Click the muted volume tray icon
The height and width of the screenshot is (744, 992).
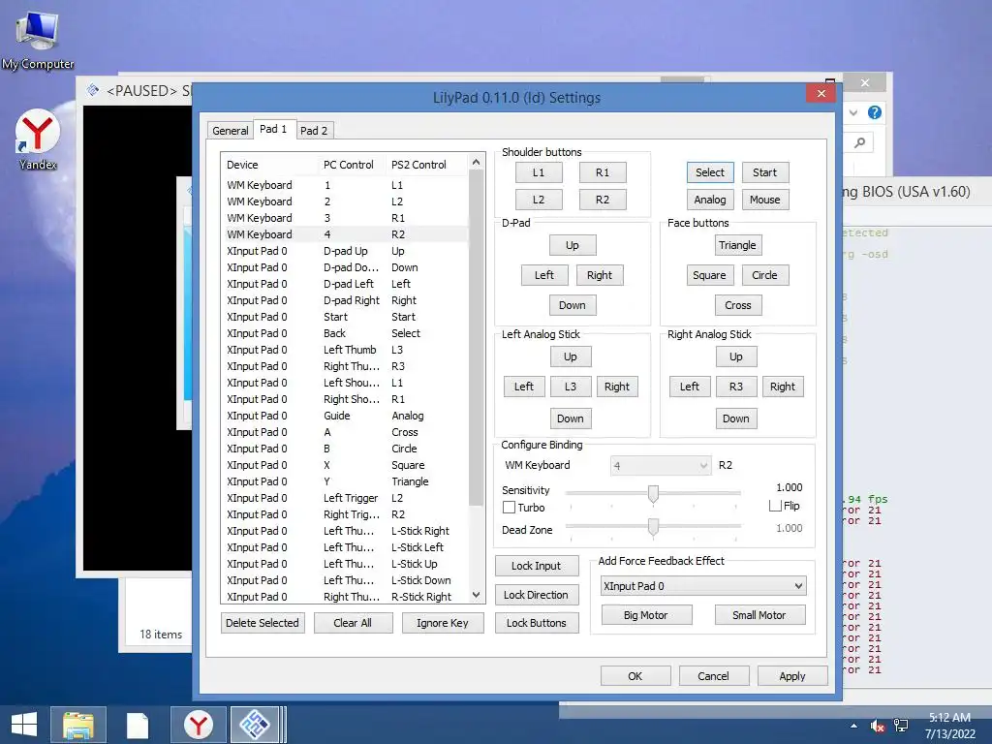[878, 727]
